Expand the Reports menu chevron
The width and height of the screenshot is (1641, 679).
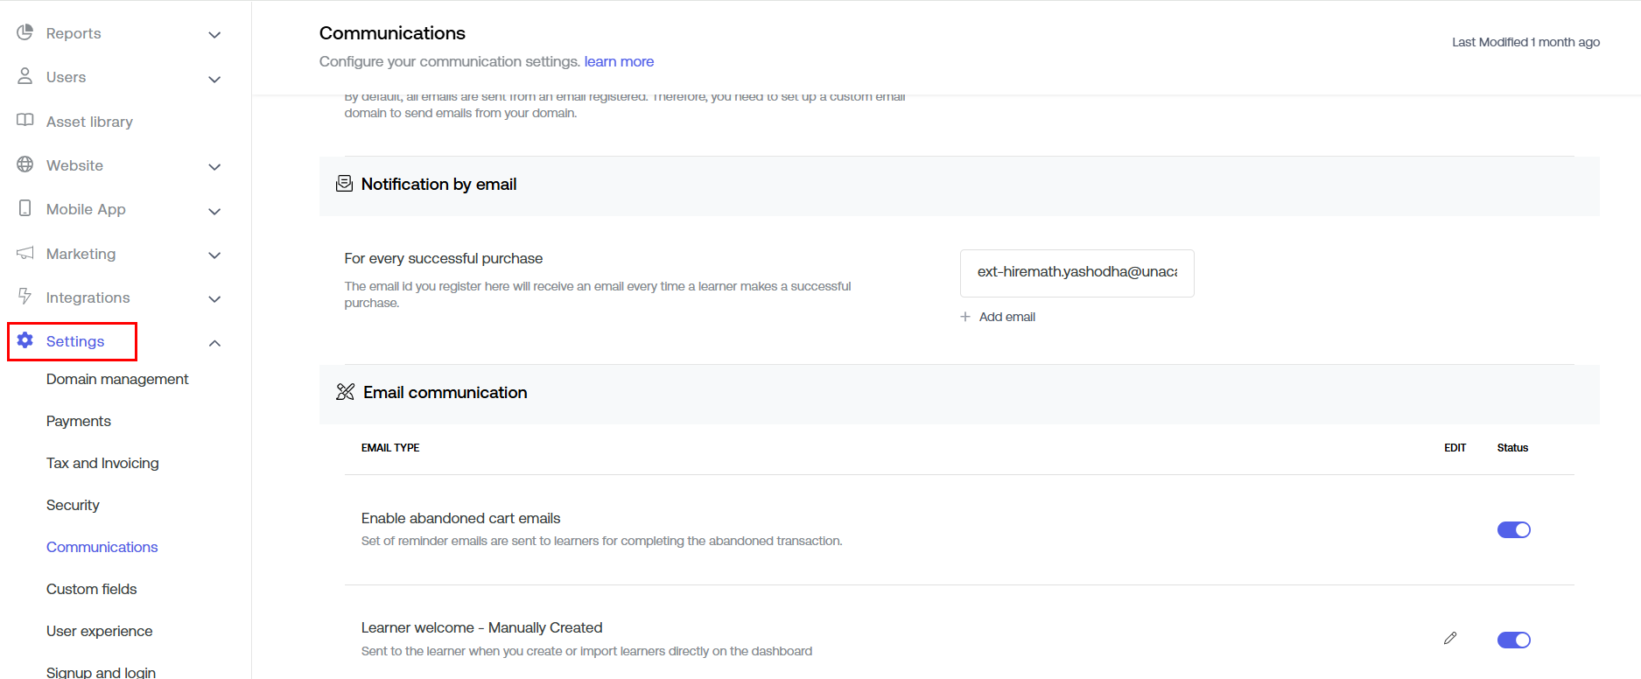point(214,35)
